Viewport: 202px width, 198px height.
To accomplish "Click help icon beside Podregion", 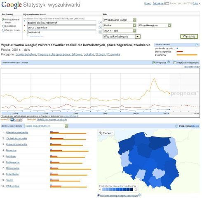I will pos(177,126).
